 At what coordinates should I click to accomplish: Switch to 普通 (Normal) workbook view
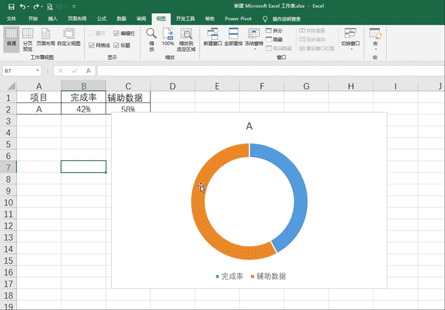pos(12,39)
